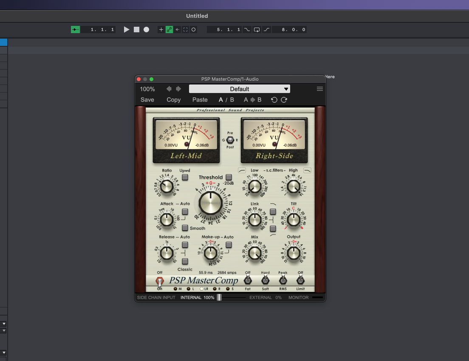Open the Default preset dropdown
469x361 pixels.
[240, 89]
